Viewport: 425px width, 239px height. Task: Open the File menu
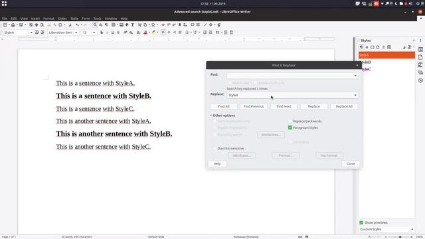[x=5, y=19]
